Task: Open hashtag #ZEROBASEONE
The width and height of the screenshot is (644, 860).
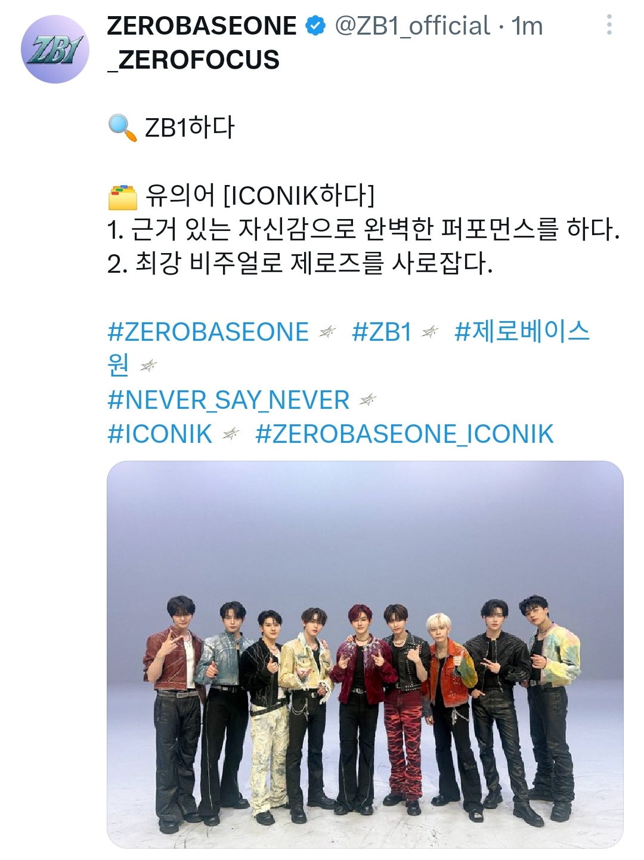Action: click(x=208, y=332)
